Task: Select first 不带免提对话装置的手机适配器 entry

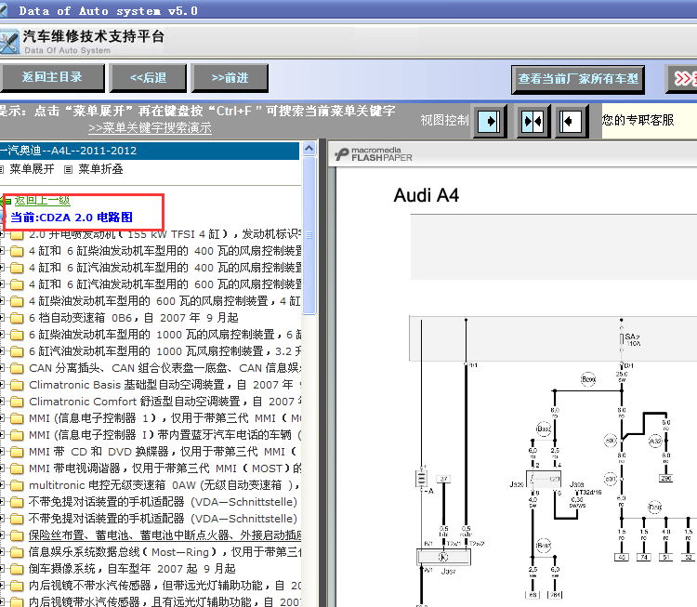Action: [x=163, y=502]
